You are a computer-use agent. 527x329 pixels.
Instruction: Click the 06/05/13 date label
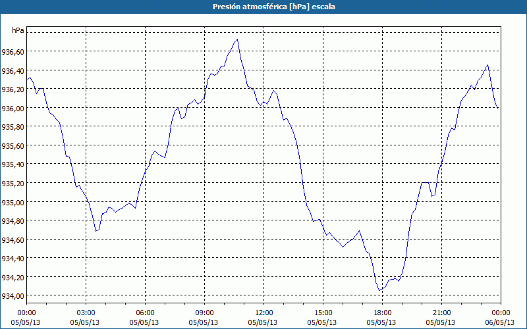[x=500, y=322]
